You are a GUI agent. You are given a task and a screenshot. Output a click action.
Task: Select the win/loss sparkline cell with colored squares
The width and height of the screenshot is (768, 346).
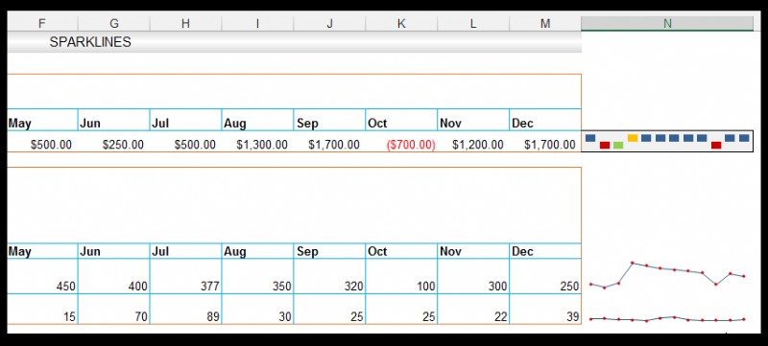[667, 141]
